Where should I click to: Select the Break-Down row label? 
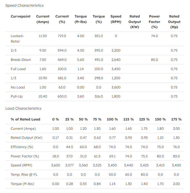[x=21, y=60]
